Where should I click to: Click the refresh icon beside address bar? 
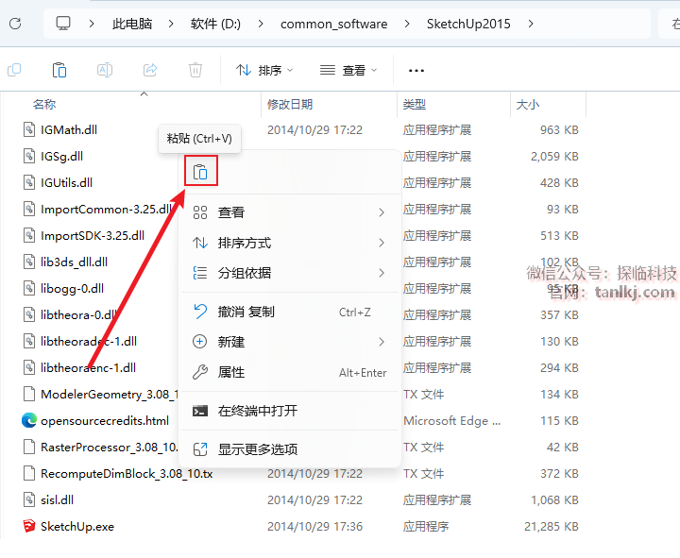(x=15, y=24)
